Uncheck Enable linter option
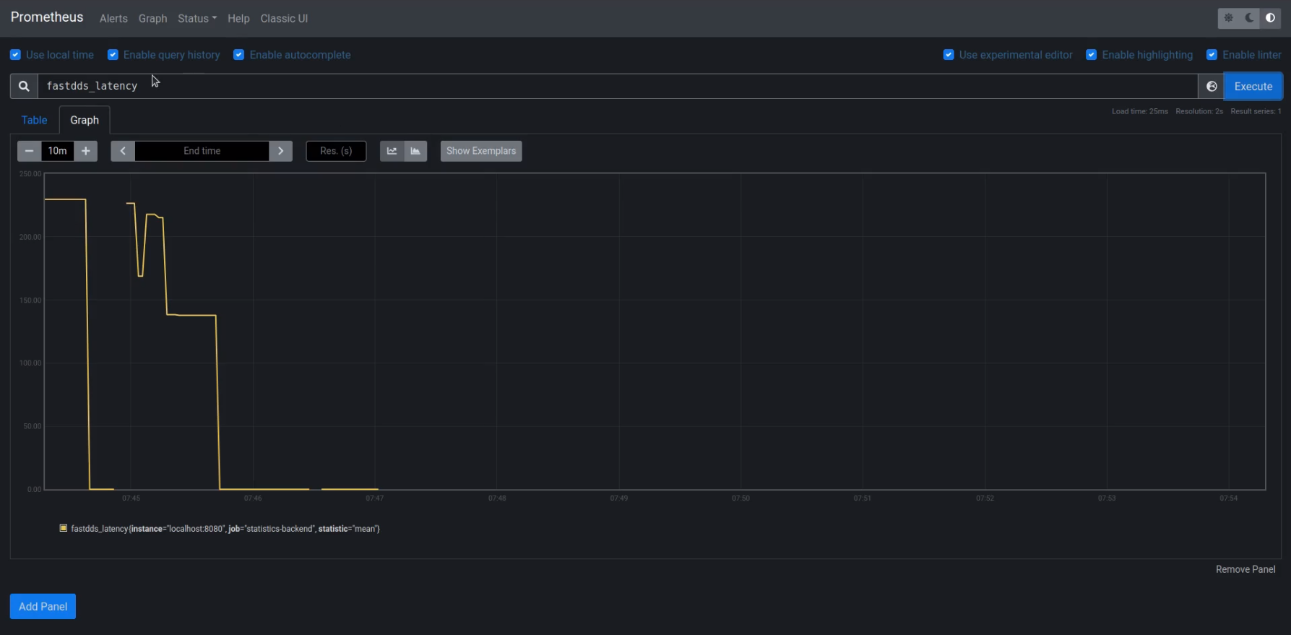 point(1212,55)
